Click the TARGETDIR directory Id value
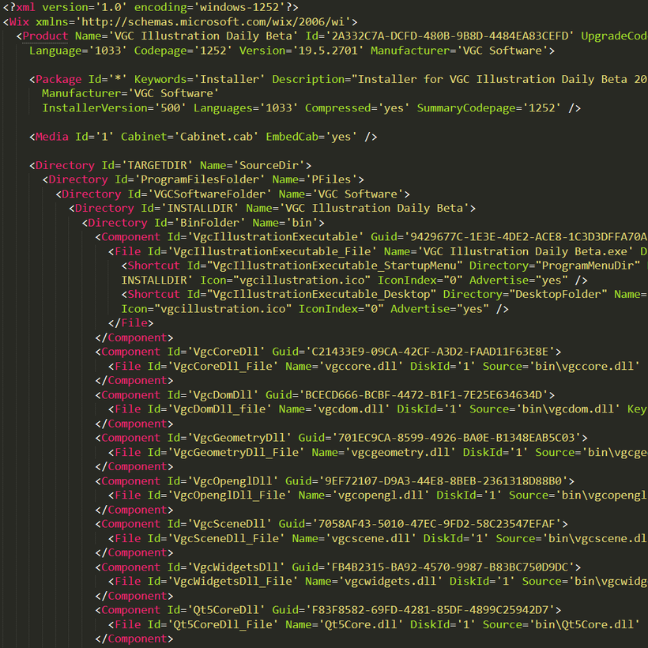The height and width of the screenshot is (648, 648). click(x=157, y=165)
